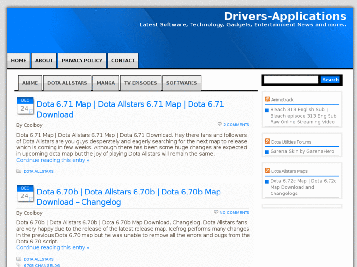This screenshot has height=267, width=357.
Task: Open Bleach 313 English Sub feed item
Action: [x=303, y=116]
